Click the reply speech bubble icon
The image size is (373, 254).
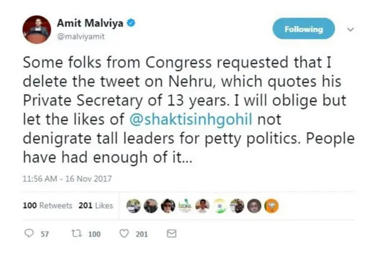click(x=29, y=234)
